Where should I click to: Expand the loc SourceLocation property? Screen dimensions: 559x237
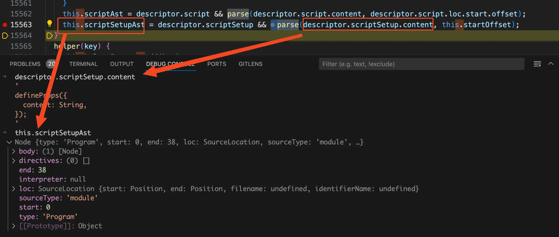click(x=14, y=189)
